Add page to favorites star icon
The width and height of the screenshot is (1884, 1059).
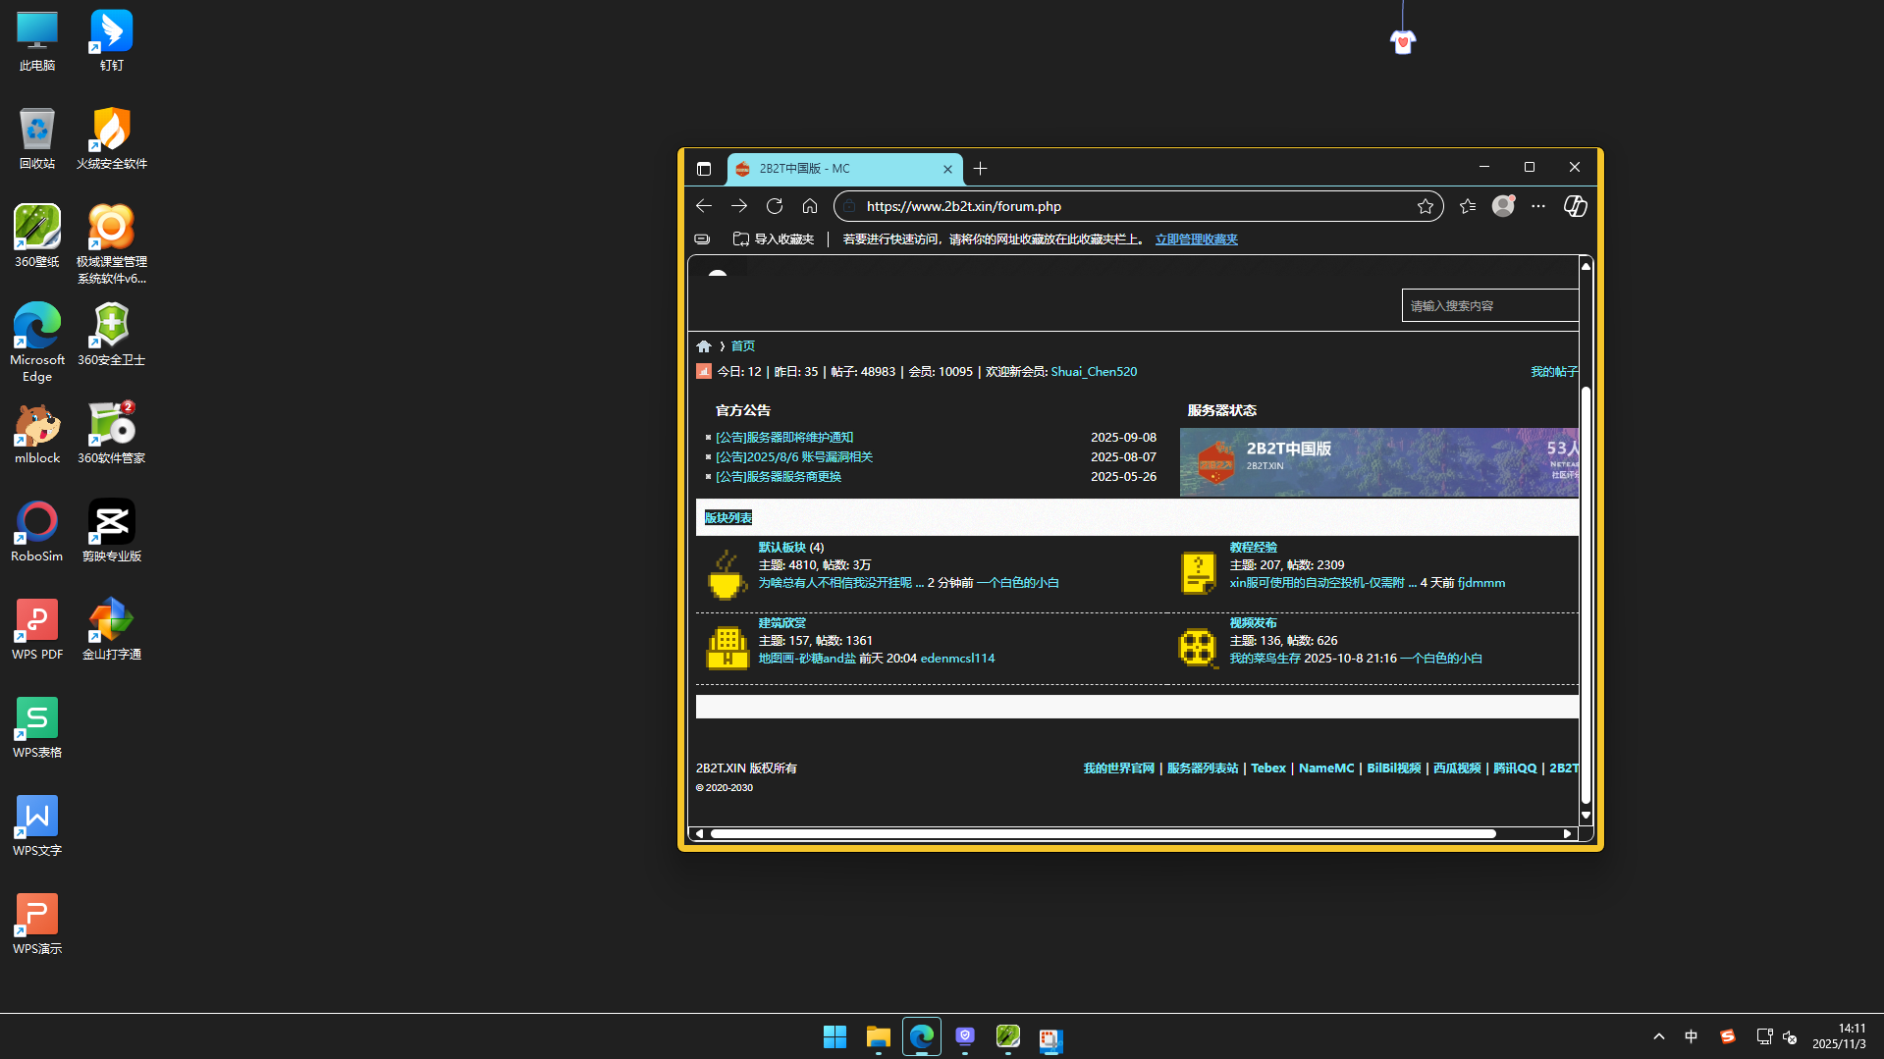pos(1426,206)
